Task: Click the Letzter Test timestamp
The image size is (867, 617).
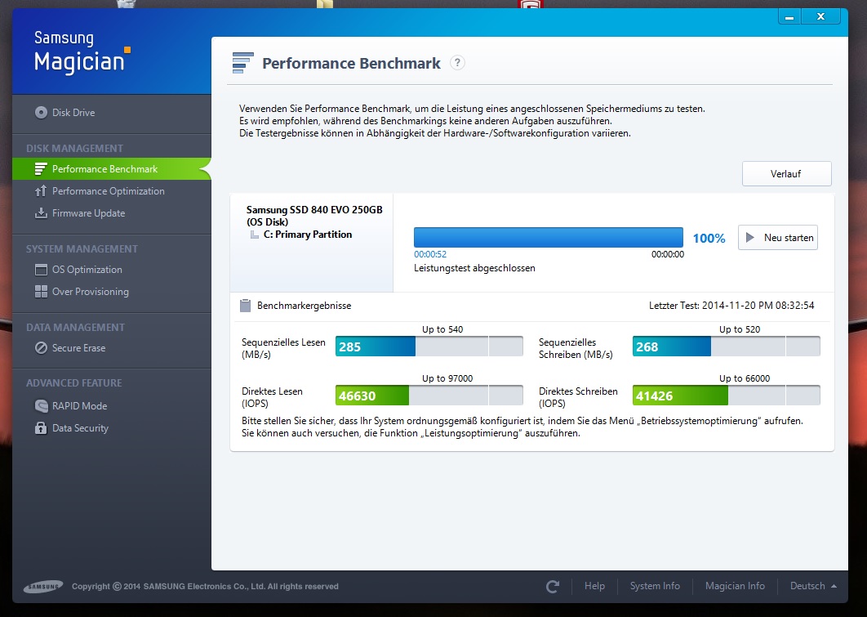Action: (x=731, y=306)
